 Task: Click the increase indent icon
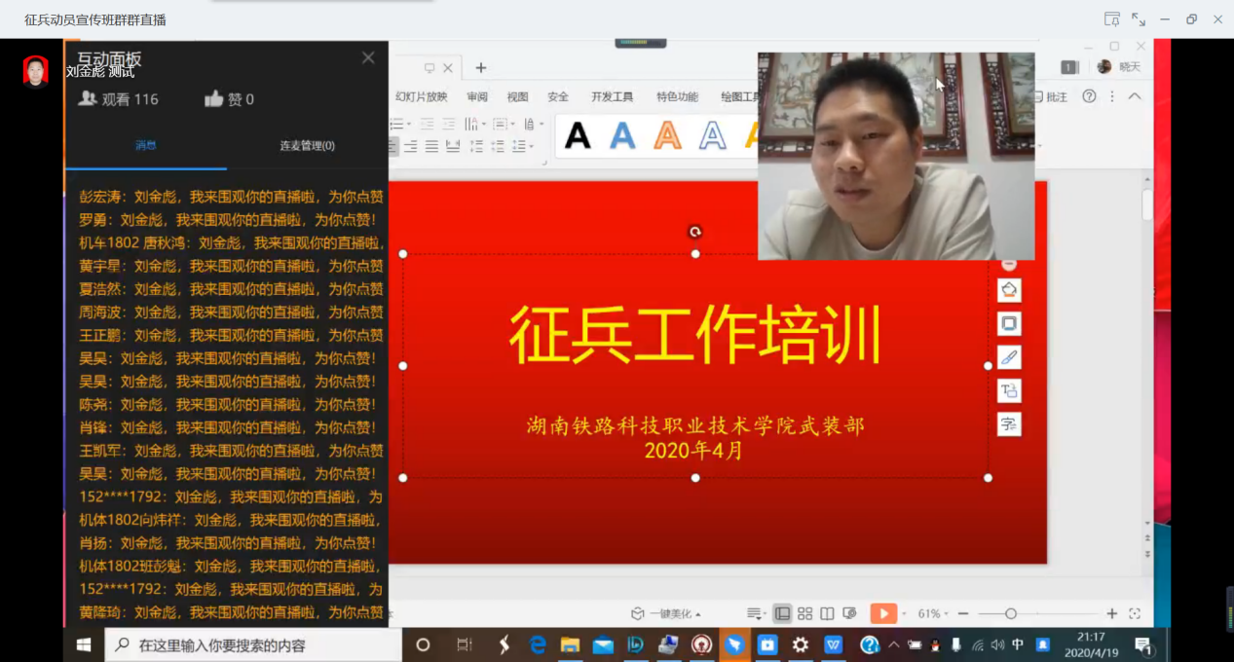[x=449, y=125]
